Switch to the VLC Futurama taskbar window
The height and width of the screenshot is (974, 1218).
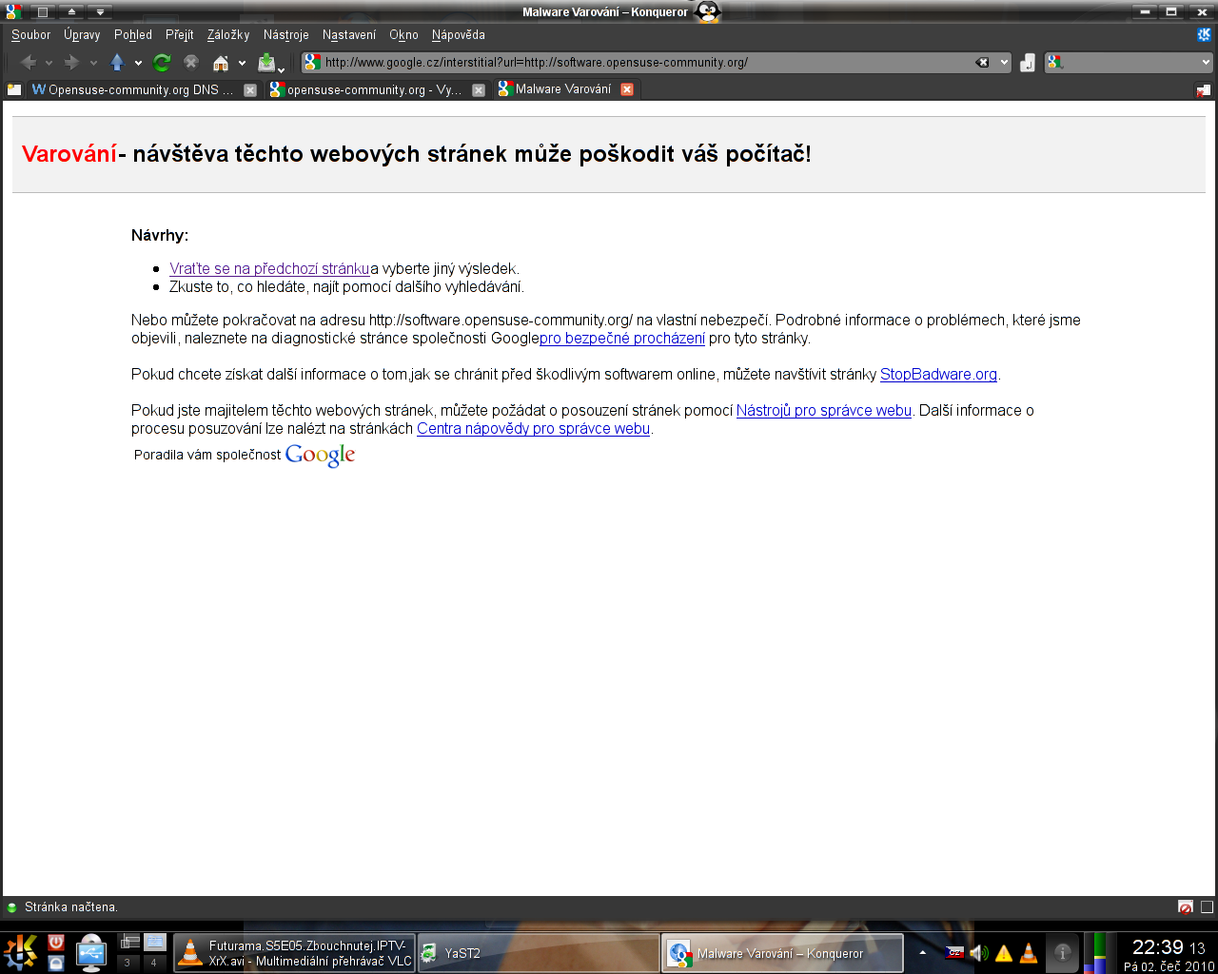(x=295, y=953)
